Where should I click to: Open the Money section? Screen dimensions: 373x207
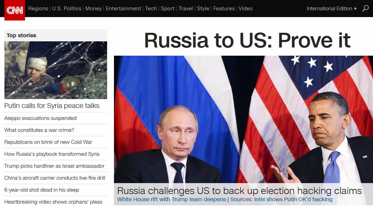point(93,9)
